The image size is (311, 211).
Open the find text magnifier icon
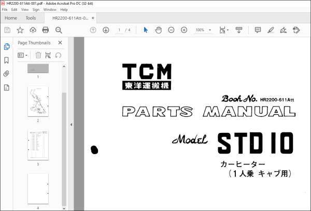click(59, 30)
